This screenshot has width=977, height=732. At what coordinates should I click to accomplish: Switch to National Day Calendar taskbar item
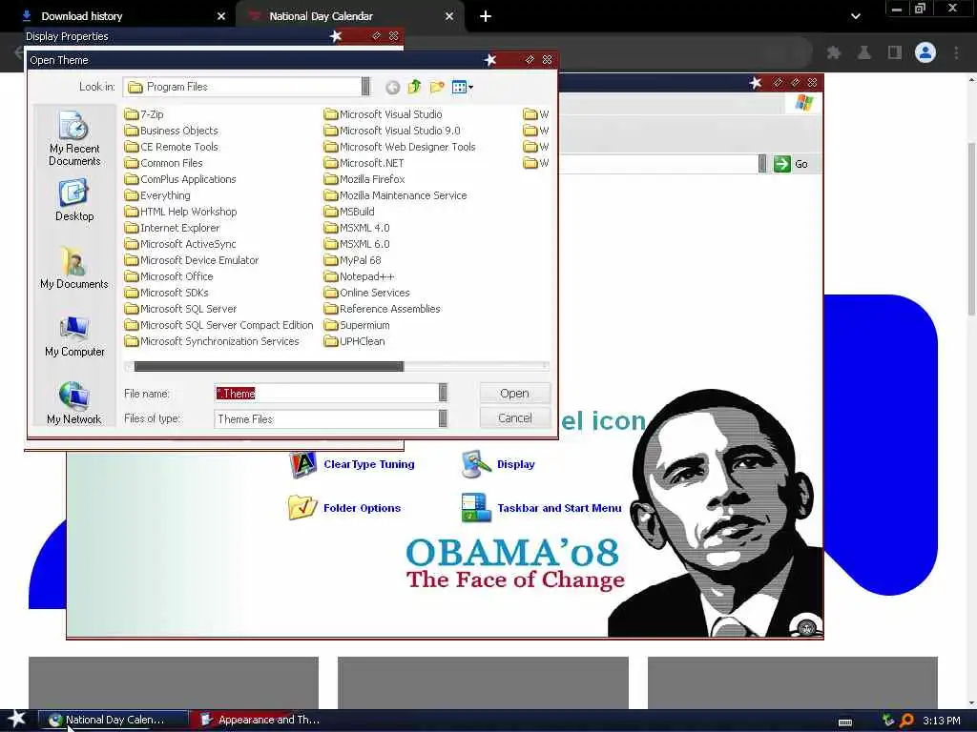(113, 720)
